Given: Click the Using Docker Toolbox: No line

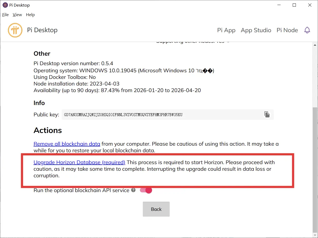Looking at the screenshot, I should click(x=65, y=77).
